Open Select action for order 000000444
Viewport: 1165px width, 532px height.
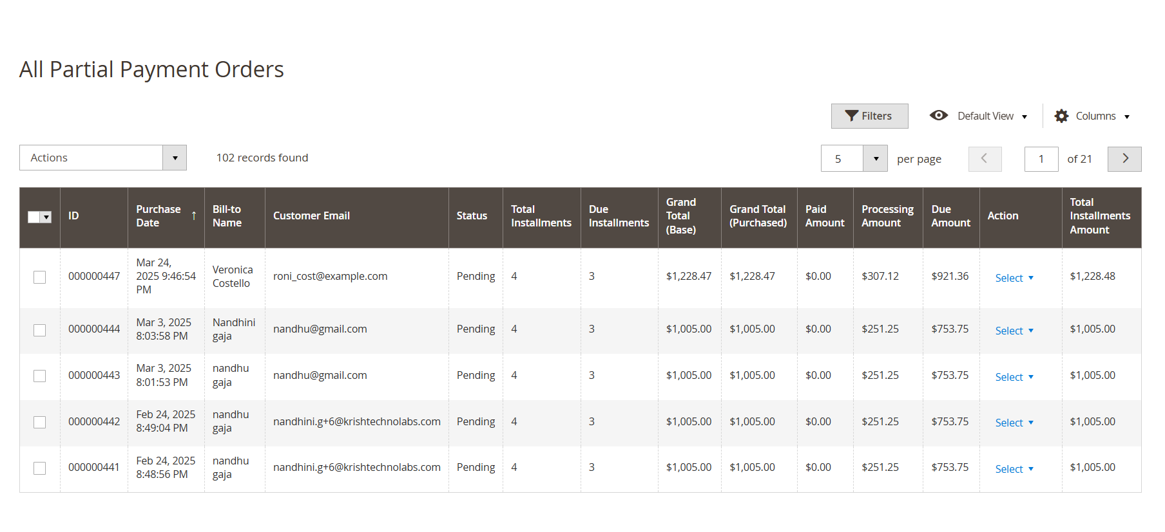tap(1014, 331)
